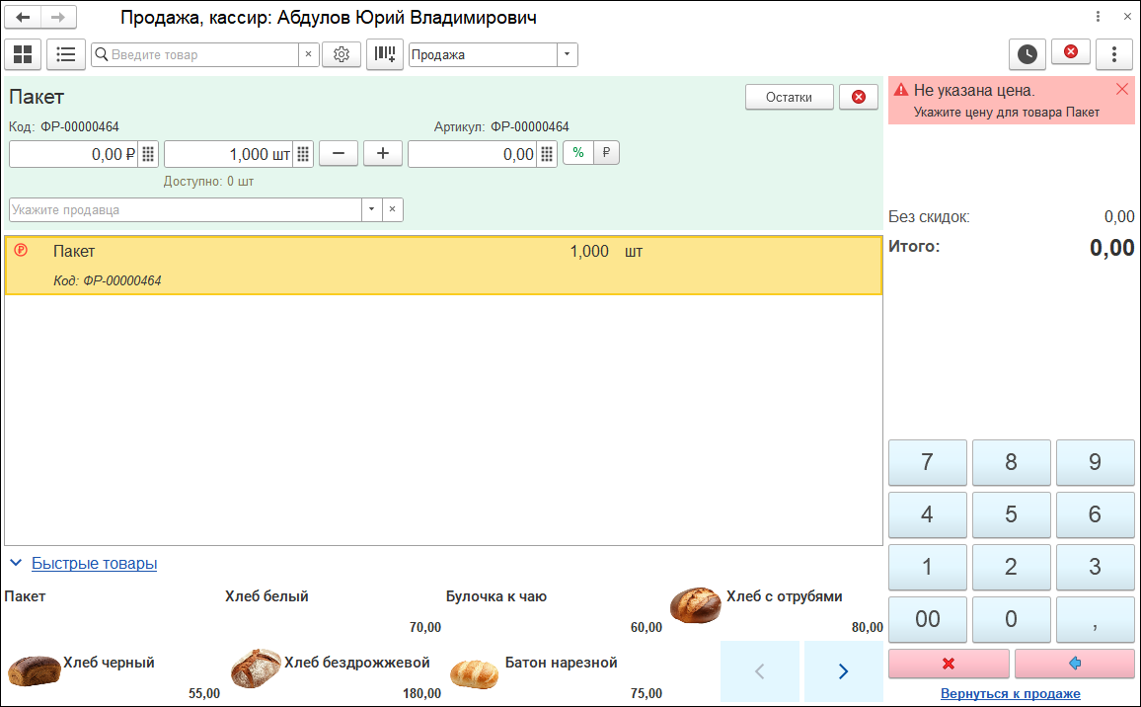Select ruble discount mode

click(x=606, y=153)
